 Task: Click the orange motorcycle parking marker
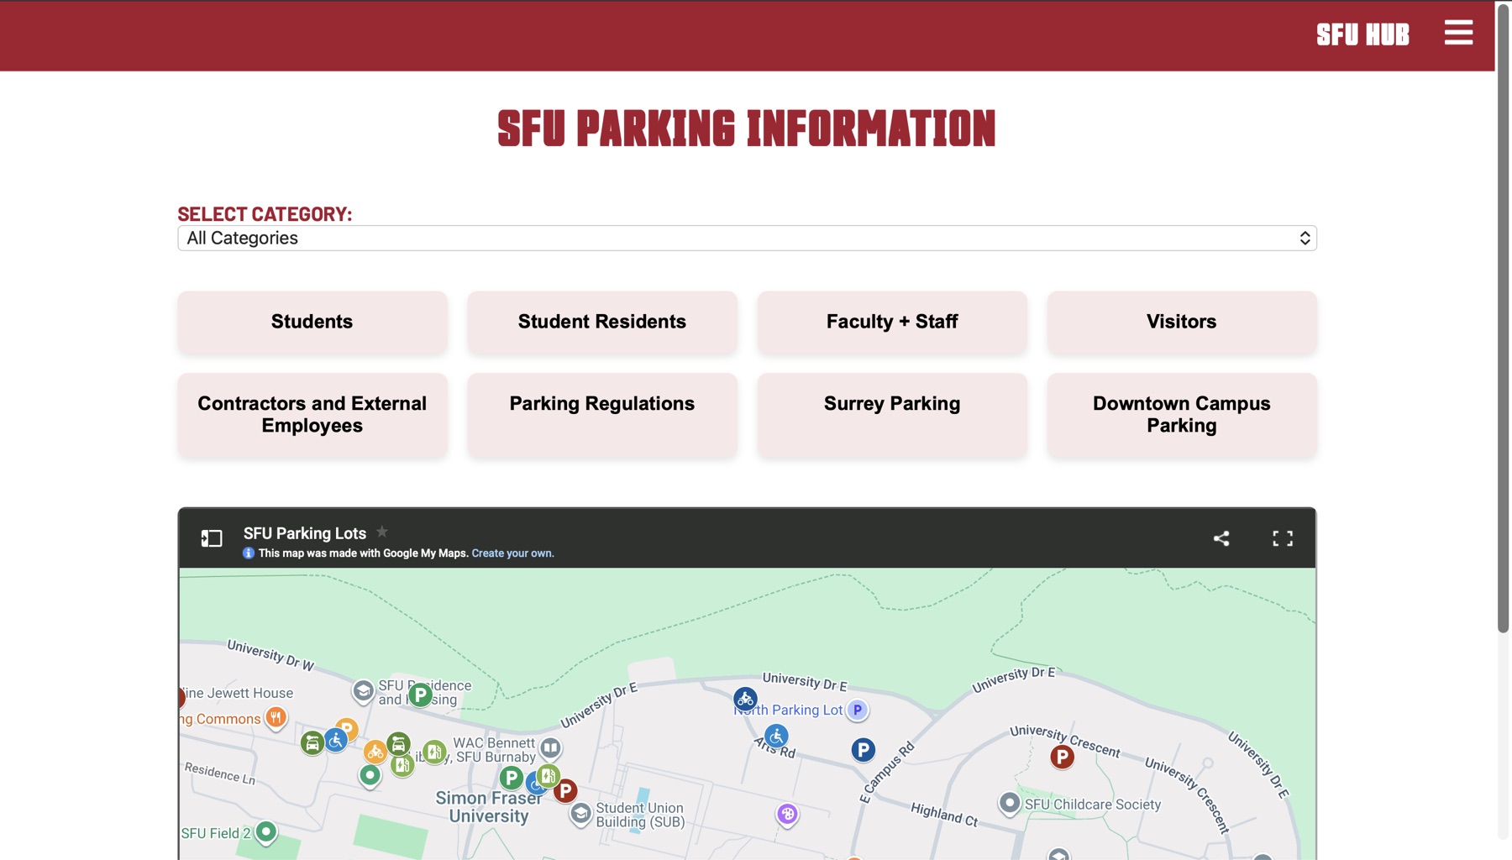click(x=375, y=752)
